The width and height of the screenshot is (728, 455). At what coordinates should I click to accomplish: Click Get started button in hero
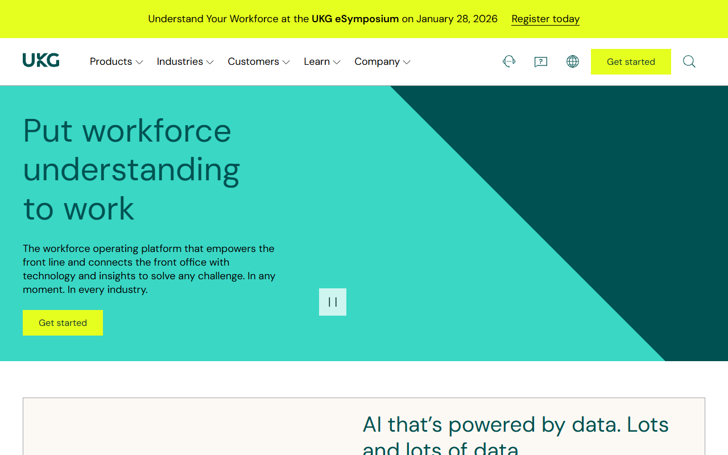[x=63, y=322]
